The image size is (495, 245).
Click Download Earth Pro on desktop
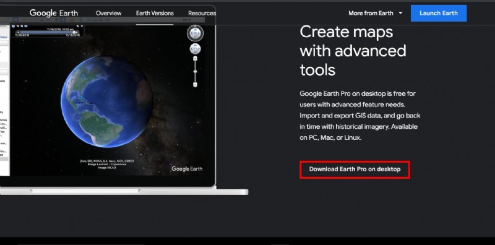(x=355, y=170)
